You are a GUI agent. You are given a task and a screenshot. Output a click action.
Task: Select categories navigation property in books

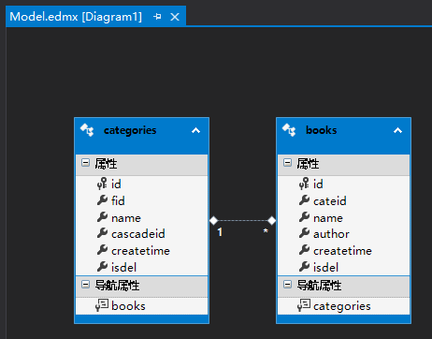pyautogui.click(x=344, y=306)
